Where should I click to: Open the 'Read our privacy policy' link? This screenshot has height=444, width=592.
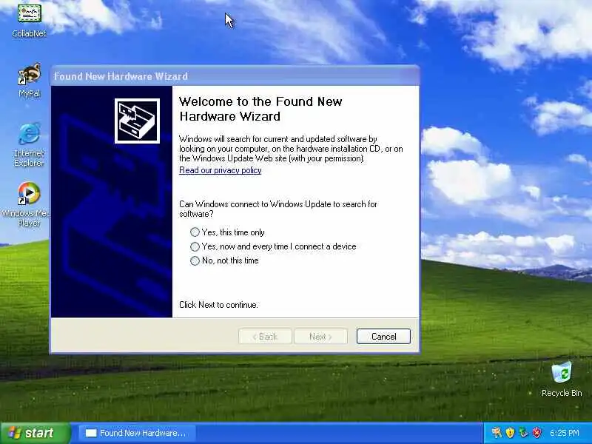(x=220, y=170)
